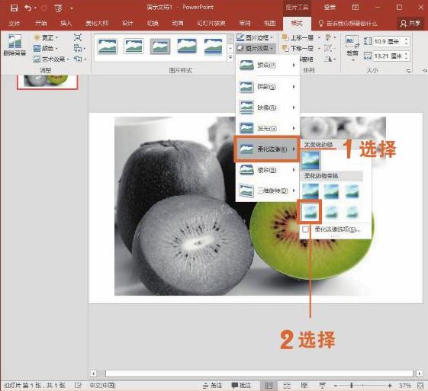Viewport: 428px width, 391px height.
Task: Click the Save icon in quick access toolbar
Action: tap(14, 8)
